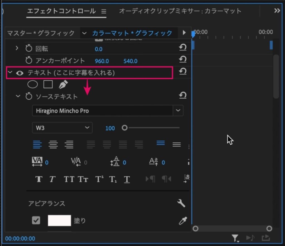
Task: Set right-to-left paragraph direction
Action: click(x=166, y=179)
